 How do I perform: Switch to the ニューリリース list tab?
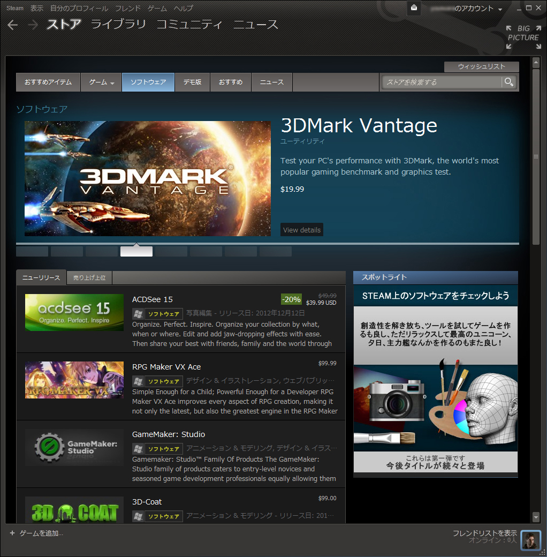click(41, 277)
